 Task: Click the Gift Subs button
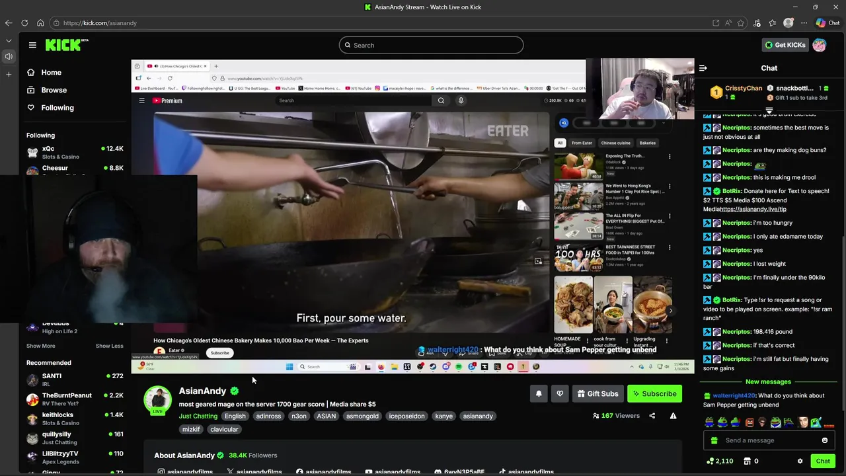[597, 394]
